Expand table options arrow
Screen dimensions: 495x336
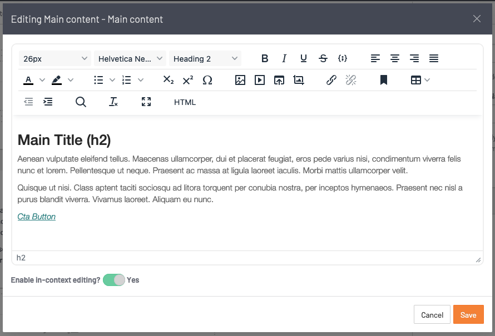[x=427, y=80]
